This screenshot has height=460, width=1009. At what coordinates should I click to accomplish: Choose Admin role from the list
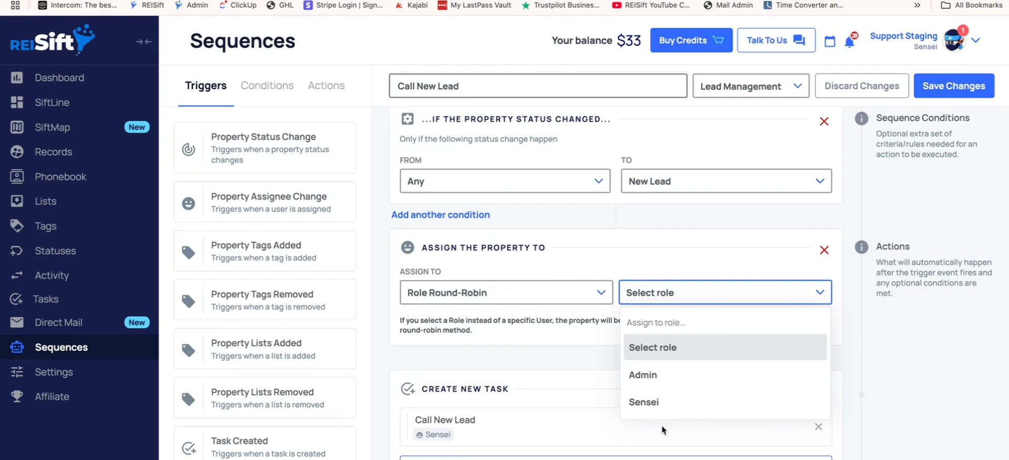pyautogui.click(x=725, y=375)
